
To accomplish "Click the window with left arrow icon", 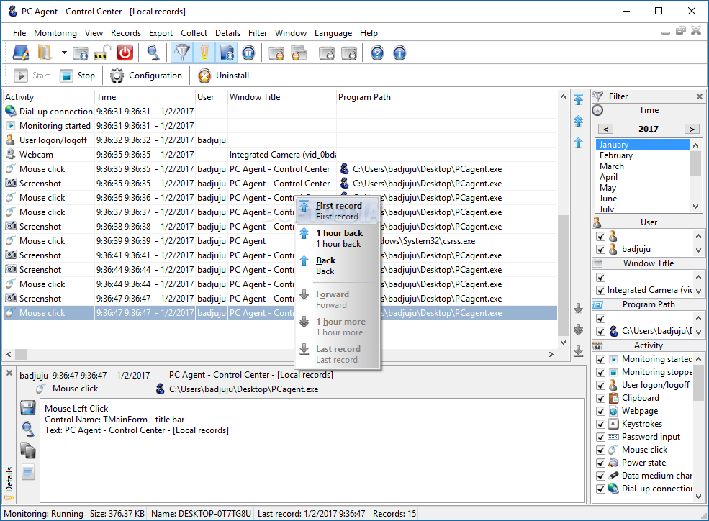I will point(327,53).
